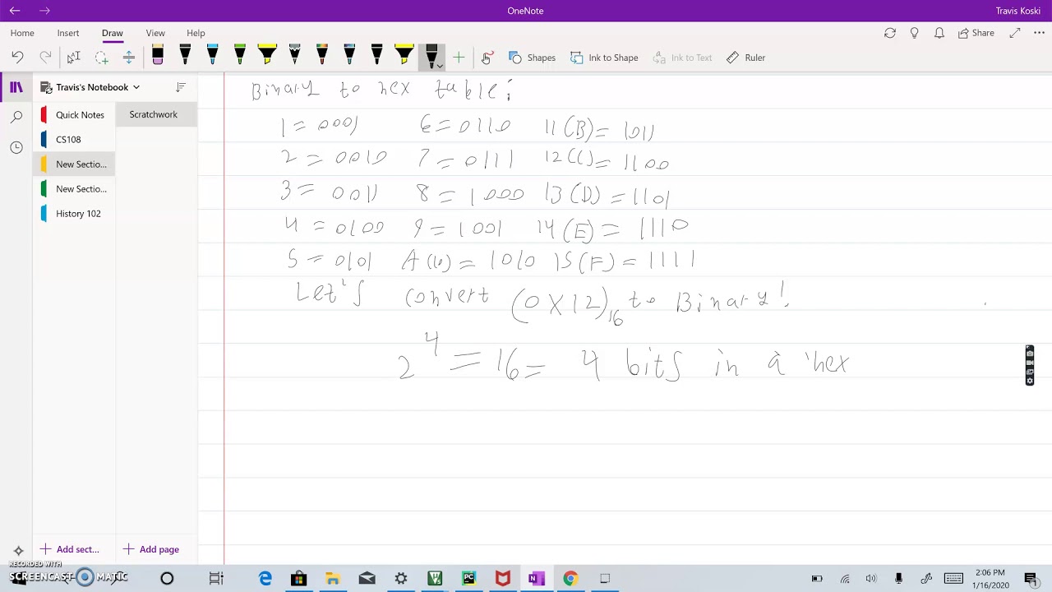The height and width of the screenshot is (592, 1052).
Task: Open the selected black pen's options chevron
Action: 440,66
